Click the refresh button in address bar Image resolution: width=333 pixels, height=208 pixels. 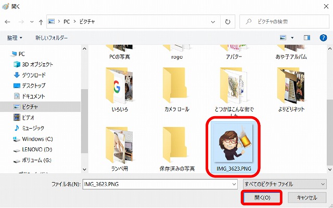[228, 23]
